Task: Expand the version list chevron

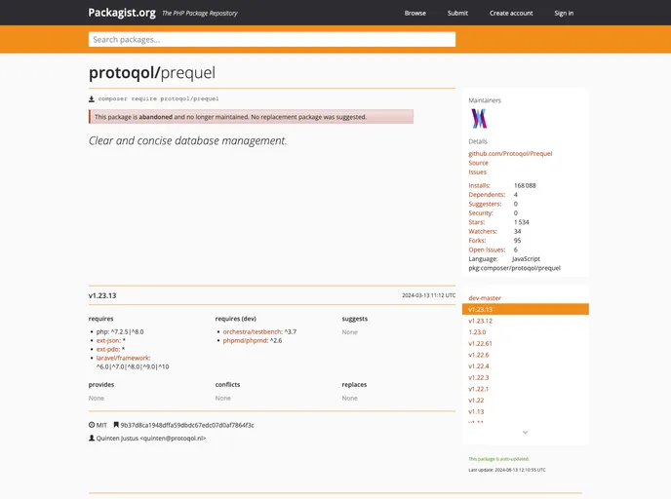Action: [x=525, y=432]
